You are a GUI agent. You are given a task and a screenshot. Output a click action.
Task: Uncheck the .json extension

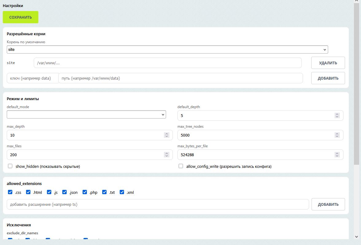(65, 192)
